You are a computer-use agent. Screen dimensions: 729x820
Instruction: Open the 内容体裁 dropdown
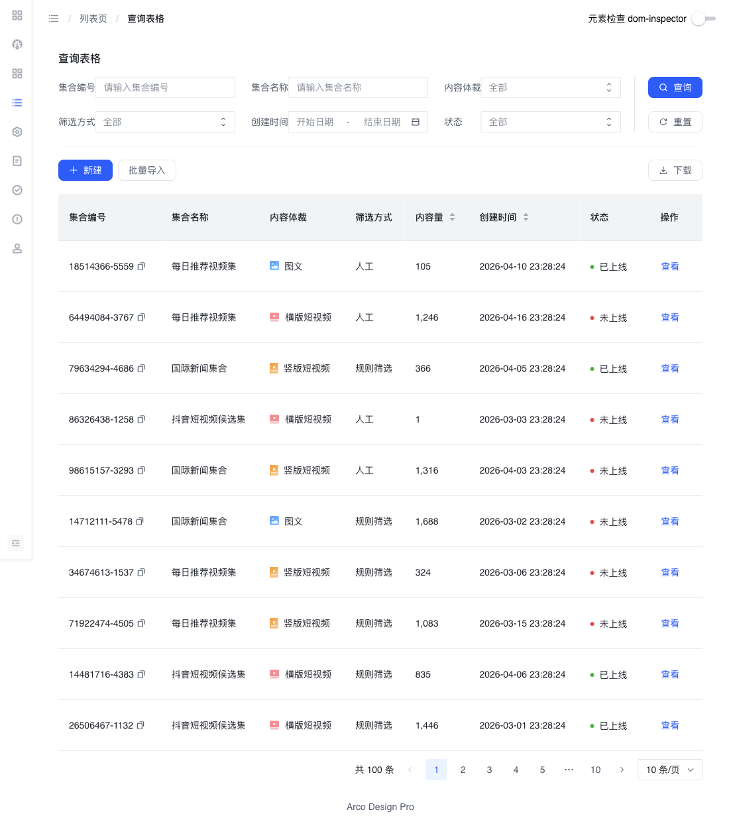click(551, 87)
